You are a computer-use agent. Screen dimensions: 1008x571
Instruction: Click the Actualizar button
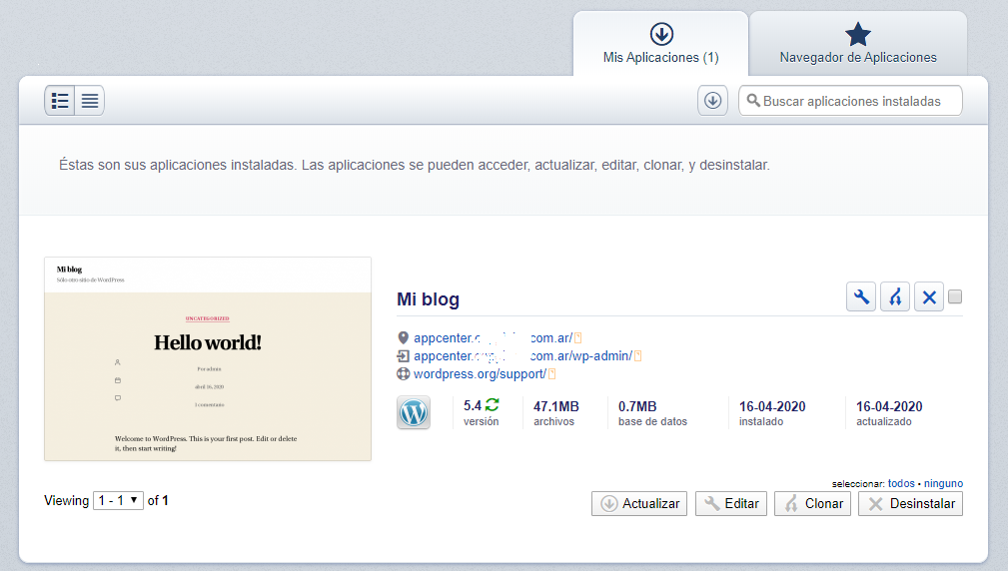pos(639,503)
